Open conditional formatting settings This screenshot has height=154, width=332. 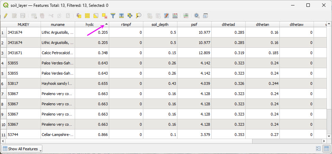pyautogui.click(x=186, y=16)
